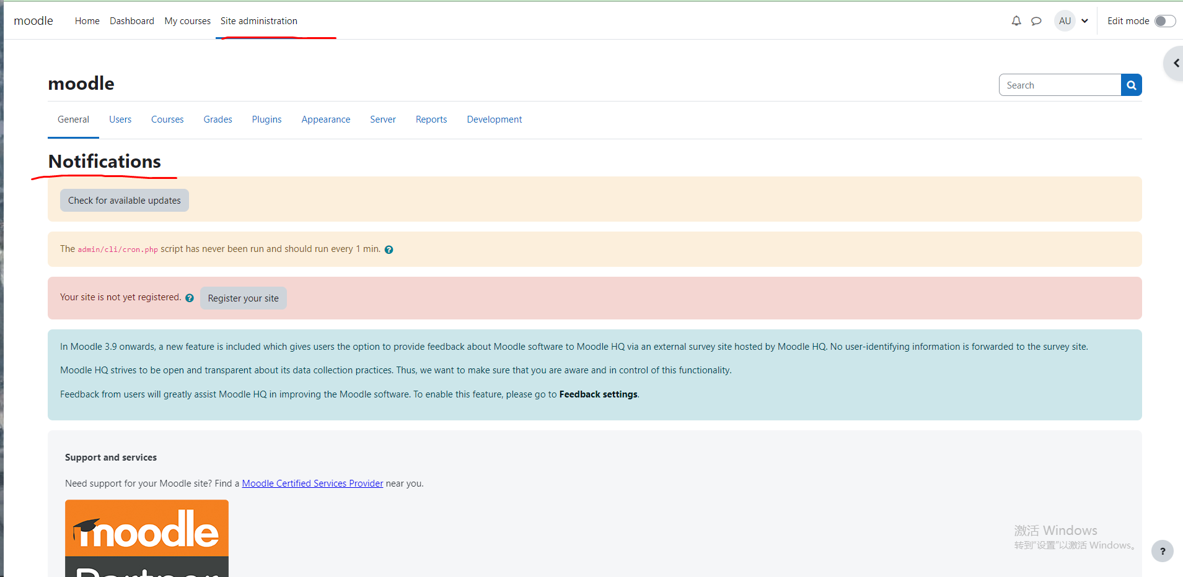
Task: Open the Site administration menu
Action: (258, 20)
